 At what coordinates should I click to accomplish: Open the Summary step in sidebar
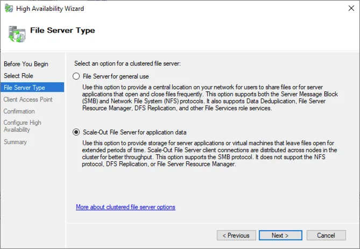[15, 142]
